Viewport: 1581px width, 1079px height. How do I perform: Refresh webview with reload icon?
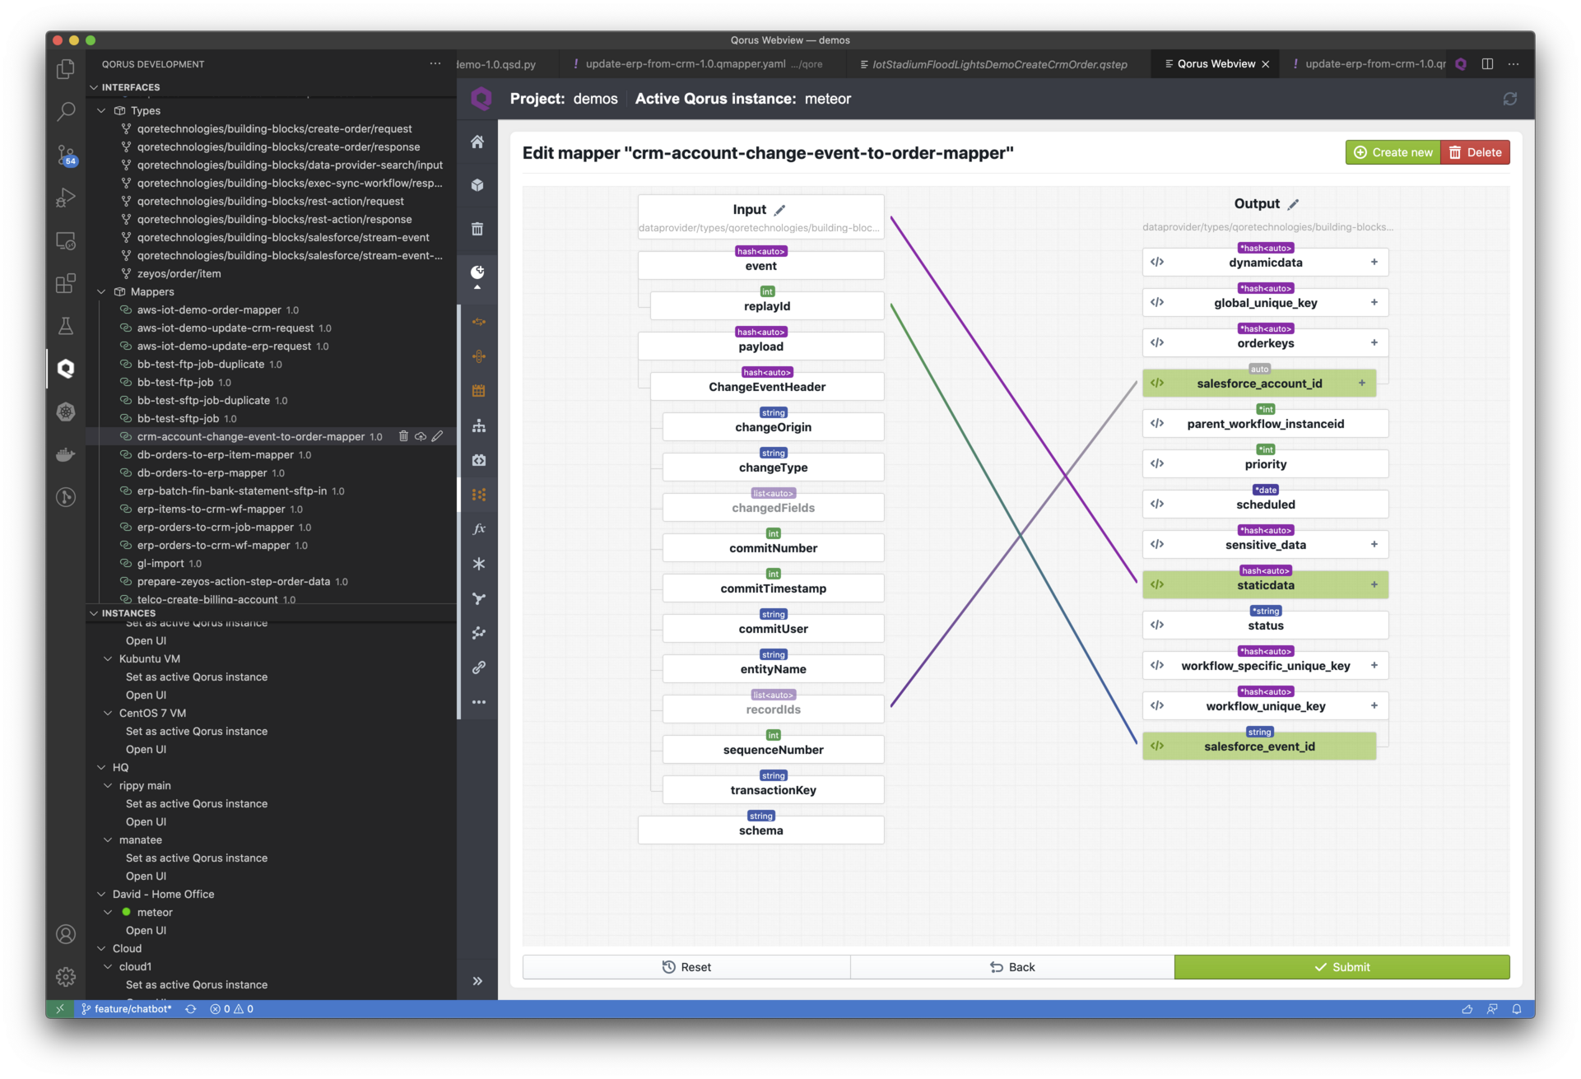(x=1510, y=99)
